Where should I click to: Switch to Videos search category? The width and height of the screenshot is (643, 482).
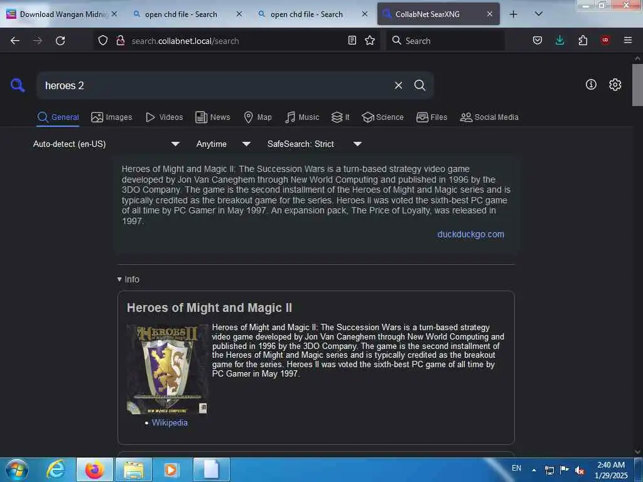[164, 117]
